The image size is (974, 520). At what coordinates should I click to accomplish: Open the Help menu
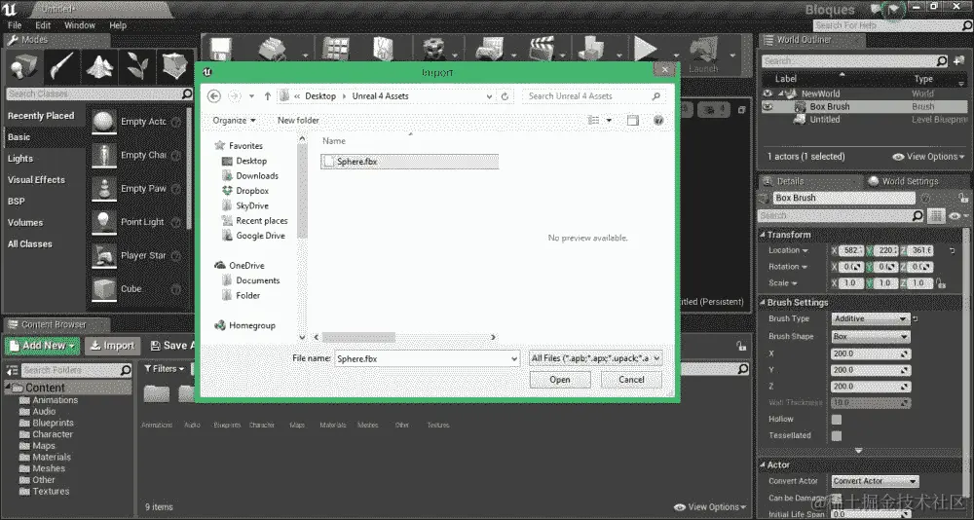point(118,25)
